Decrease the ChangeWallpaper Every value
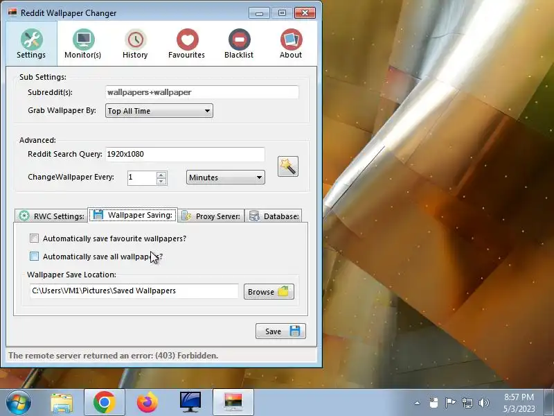 tap(161, 181)
